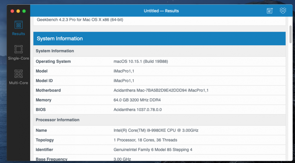Click the Motherboard row label
This screenshot has width=295, height=163.
point(48,90)
